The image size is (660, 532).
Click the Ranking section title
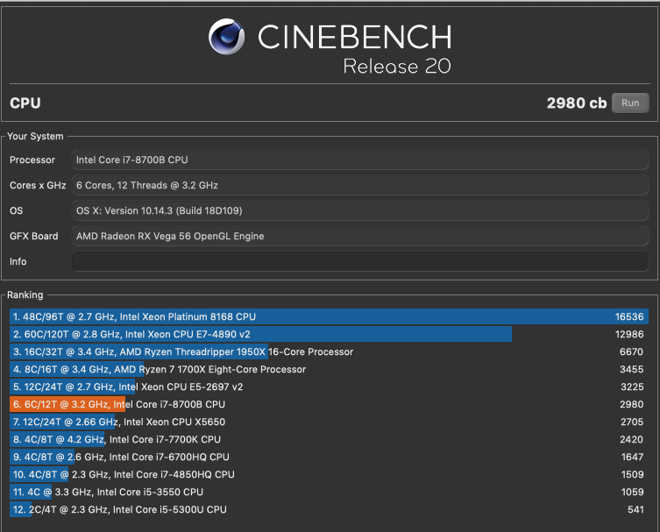(25, 294)
